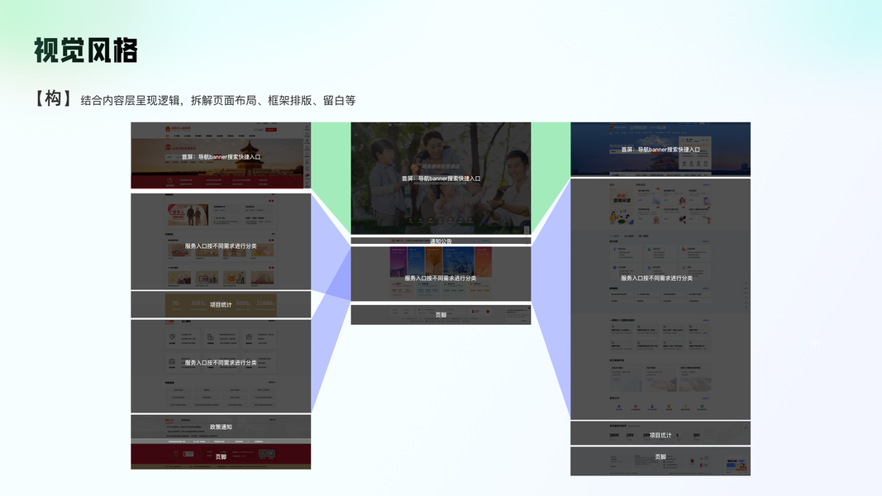The image size is (882, 496).
Task: Click the blue site's 项目统计 block
Action: [660, 434]
